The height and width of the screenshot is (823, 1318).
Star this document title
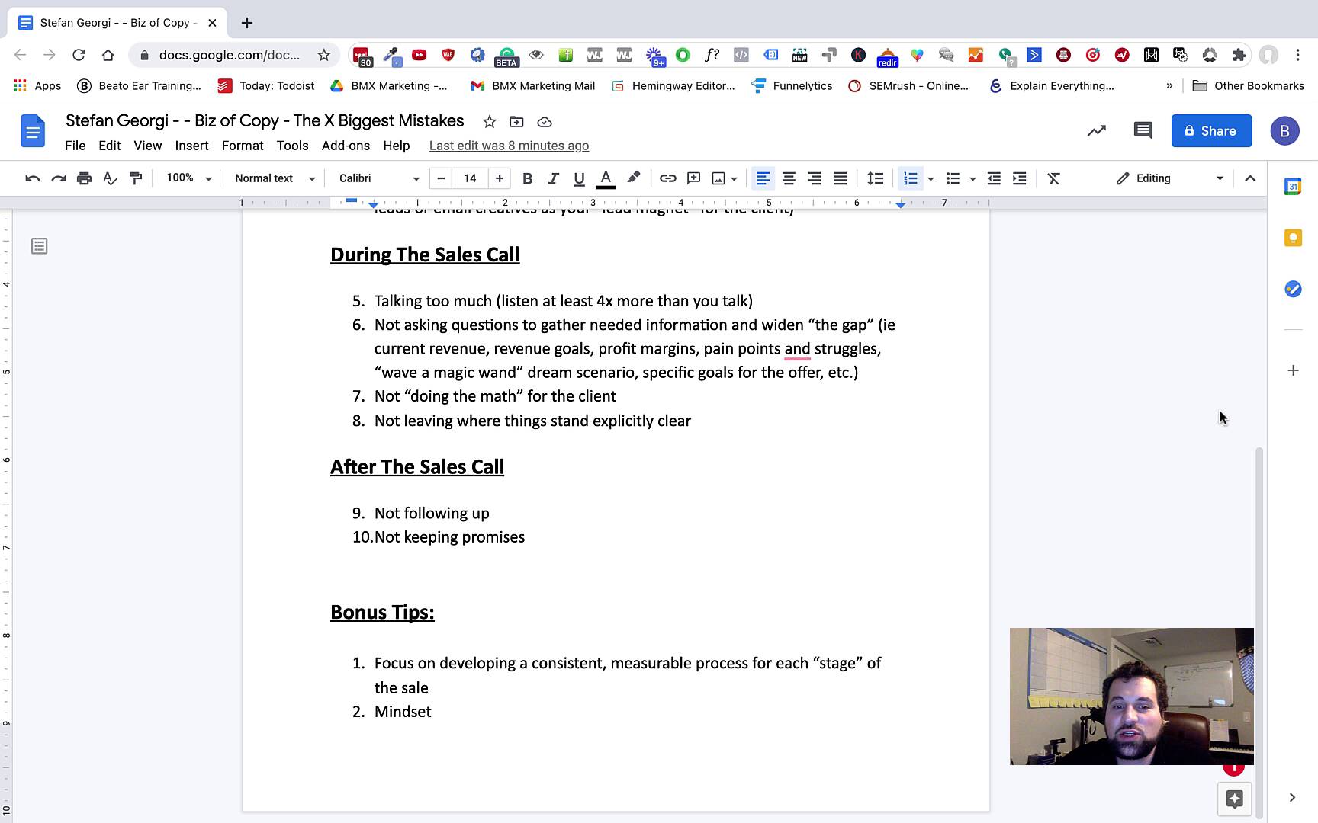490,122
